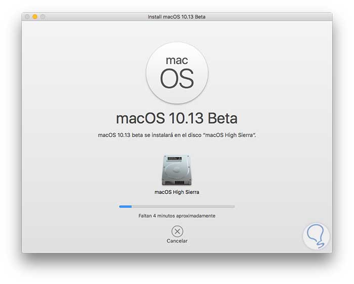Select the macOS High Sierra disk icon
This screenshot has width=354, height=284.
(x=177, y=170)
